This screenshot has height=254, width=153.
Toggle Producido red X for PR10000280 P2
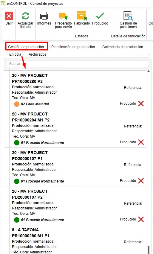[x=141, y=104]
